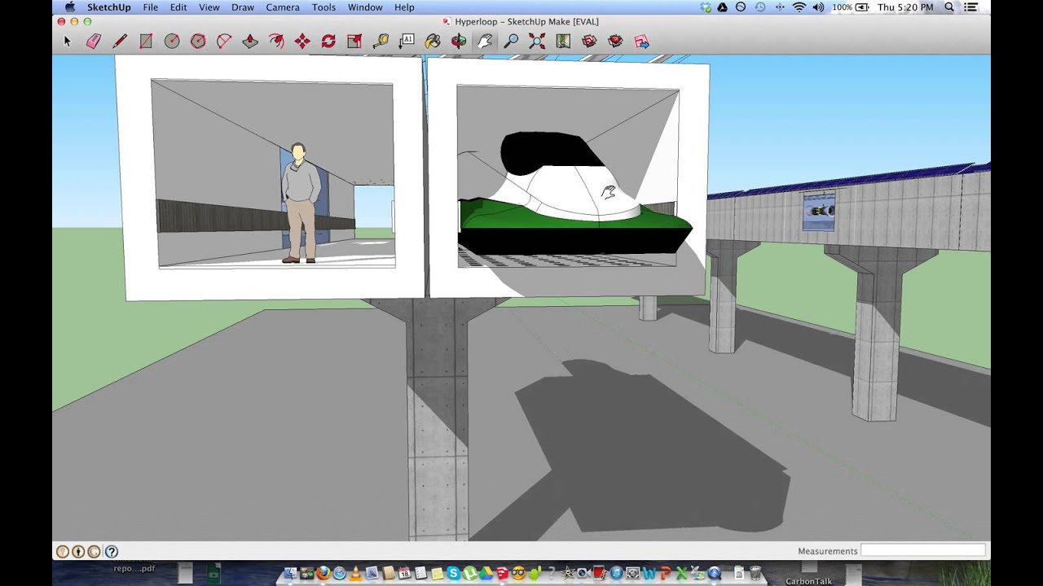Select the Pan hand tool
This screenshot has width=1043, height=586.
(485, 41)
